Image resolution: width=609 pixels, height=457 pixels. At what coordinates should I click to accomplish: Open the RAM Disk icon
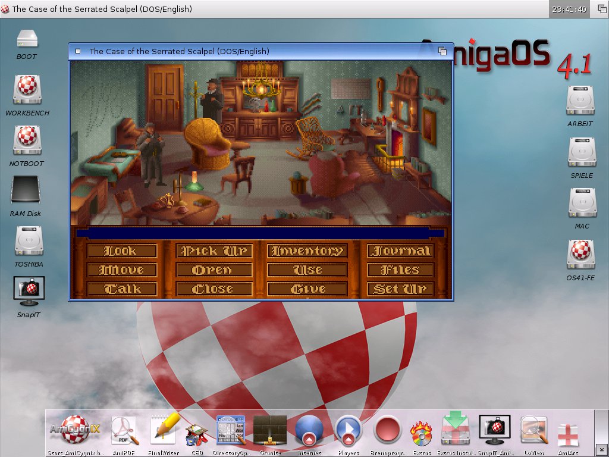(x=26, y=190)
